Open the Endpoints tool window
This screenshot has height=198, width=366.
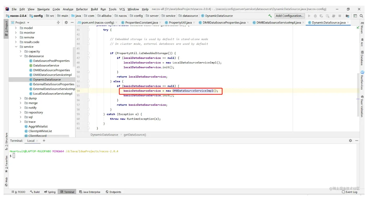[x=113, y=192]
